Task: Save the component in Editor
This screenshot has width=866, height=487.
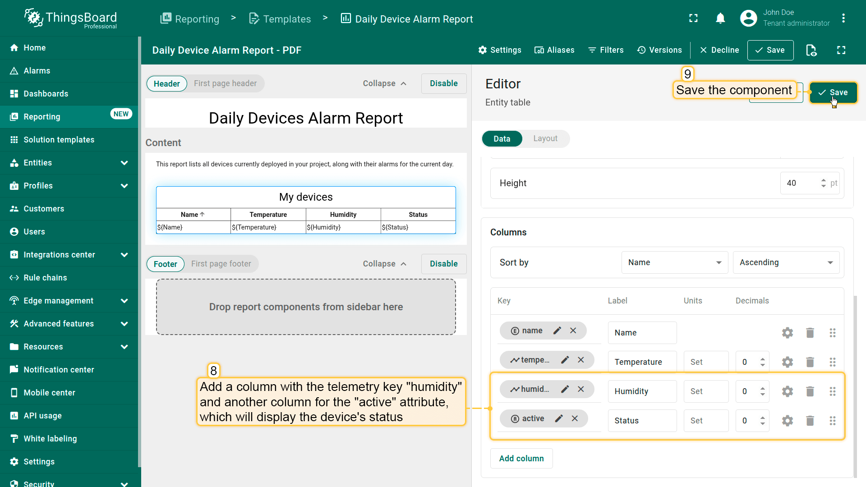Action: (833, 92)
